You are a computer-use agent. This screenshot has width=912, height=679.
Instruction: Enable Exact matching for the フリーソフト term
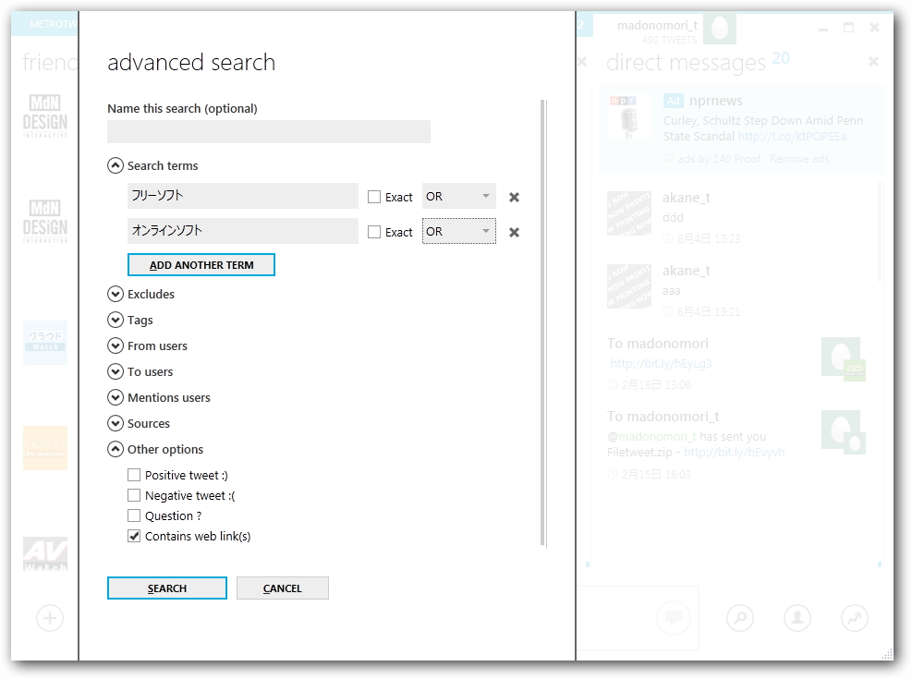pos(373,196)
